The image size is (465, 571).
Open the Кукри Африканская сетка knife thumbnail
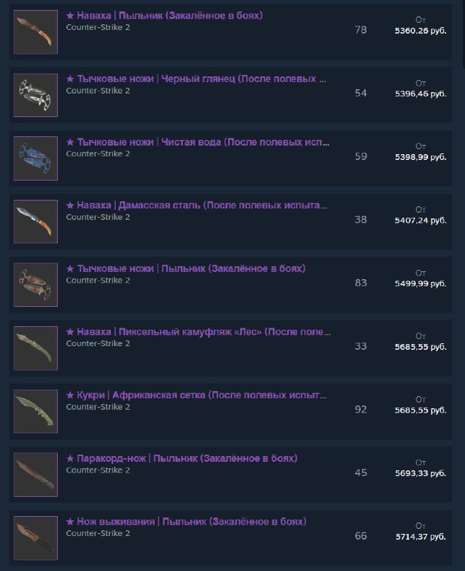coord(36,411)
